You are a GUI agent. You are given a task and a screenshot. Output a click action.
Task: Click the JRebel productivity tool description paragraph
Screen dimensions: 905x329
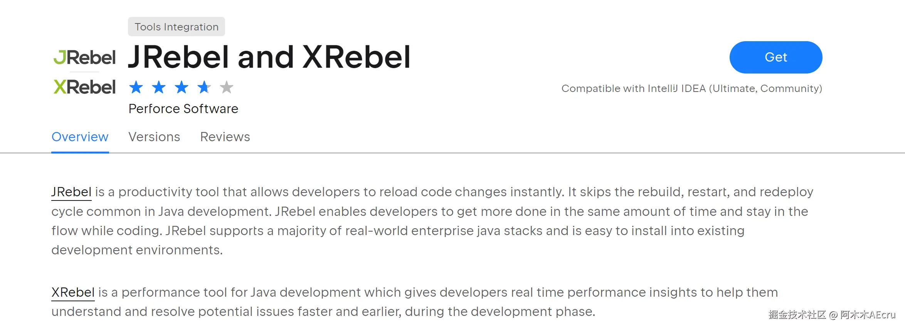[x=432, y=221]
